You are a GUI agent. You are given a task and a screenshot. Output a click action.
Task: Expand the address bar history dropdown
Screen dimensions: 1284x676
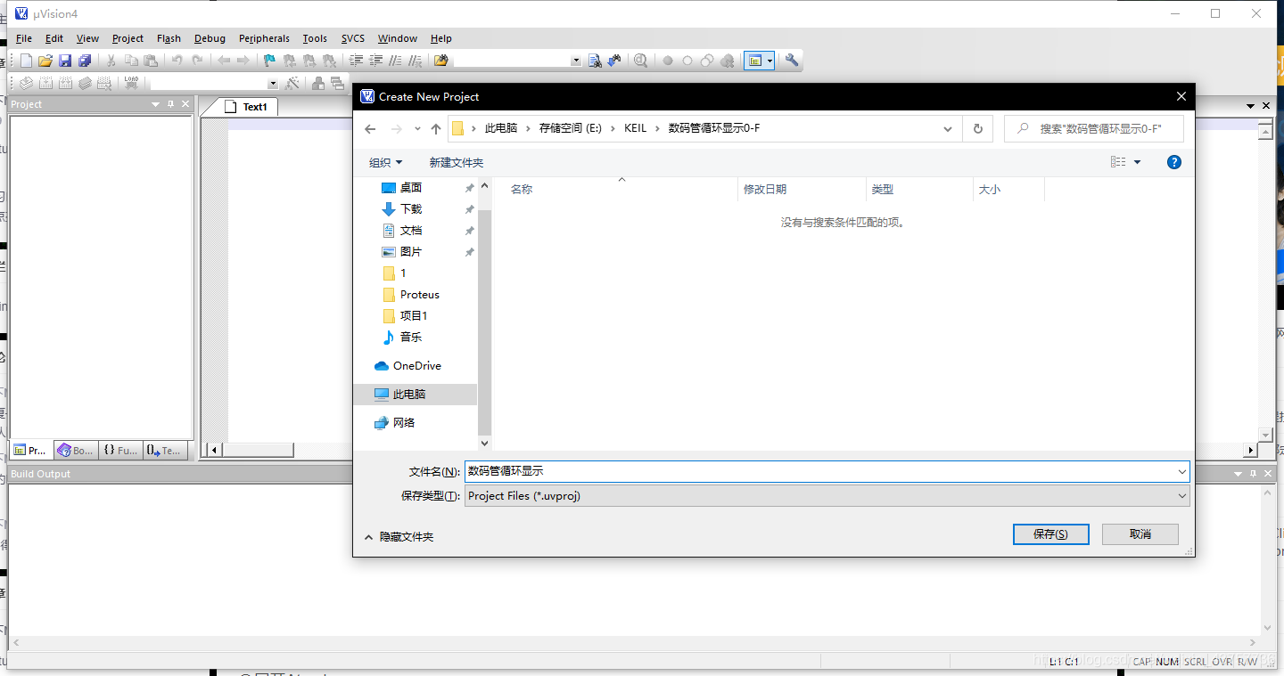pos(948,128)
